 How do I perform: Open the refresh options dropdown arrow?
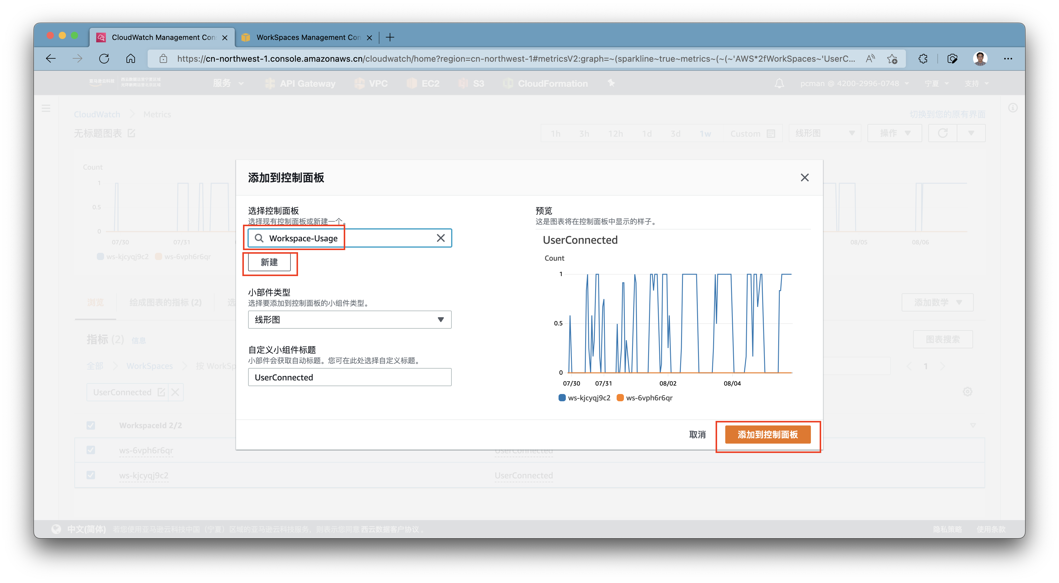pos(971,133)
